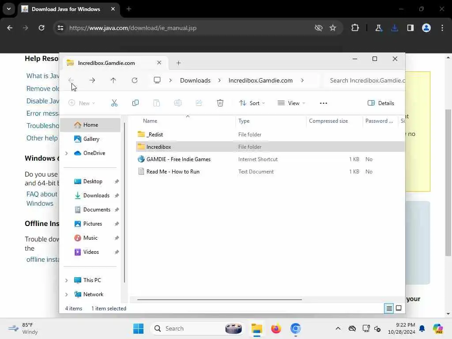The height and width of the screenshot is (339, 452).
Task: Toggle browser side panel icon
Action: tap(411, 28)
